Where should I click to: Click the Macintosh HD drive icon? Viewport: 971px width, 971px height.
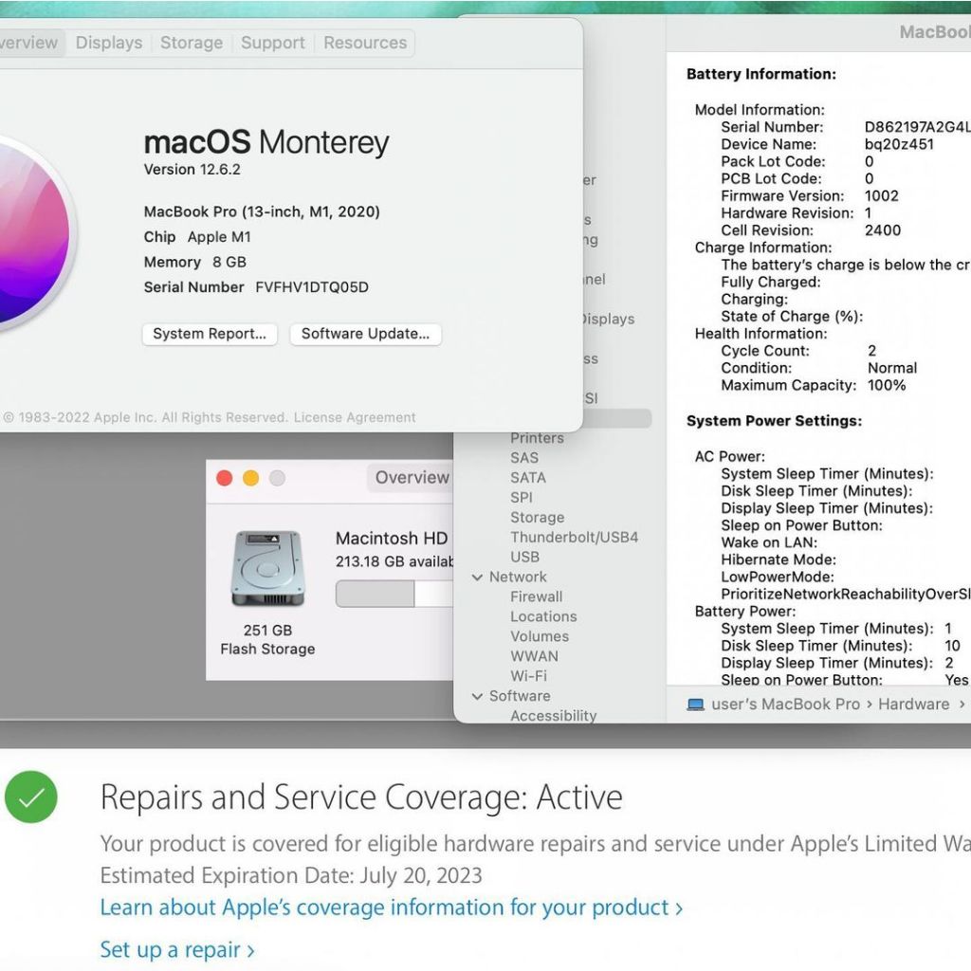267,569
